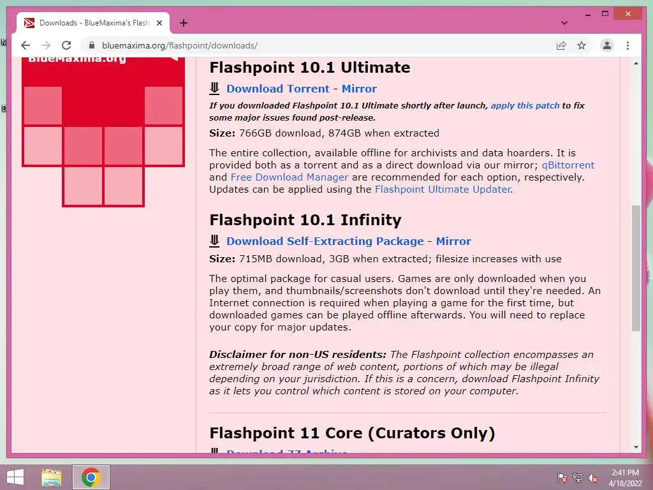Click the page scrollbar down arrow
Screen dimensions: 653x490
point(636,447)
